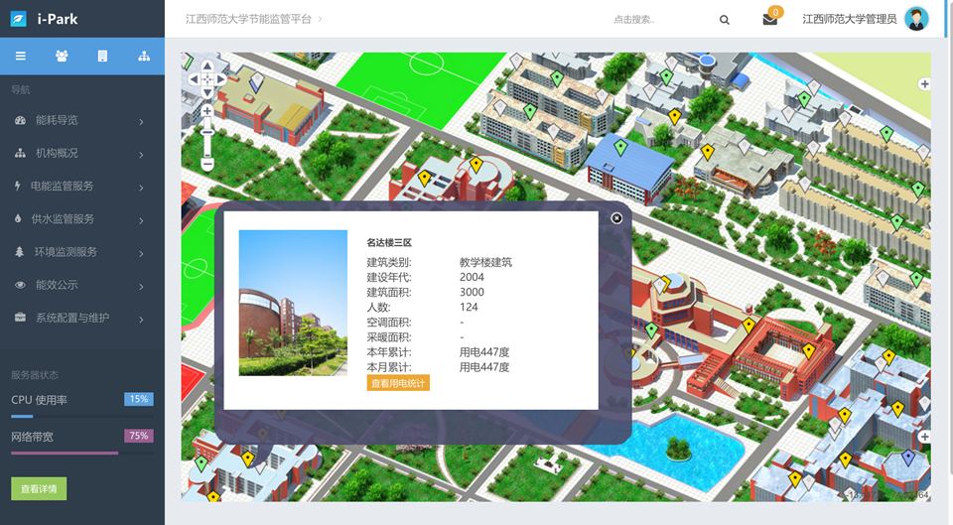
Task: Close the 名达楼三区 building popup
Action: click(616, 218)
